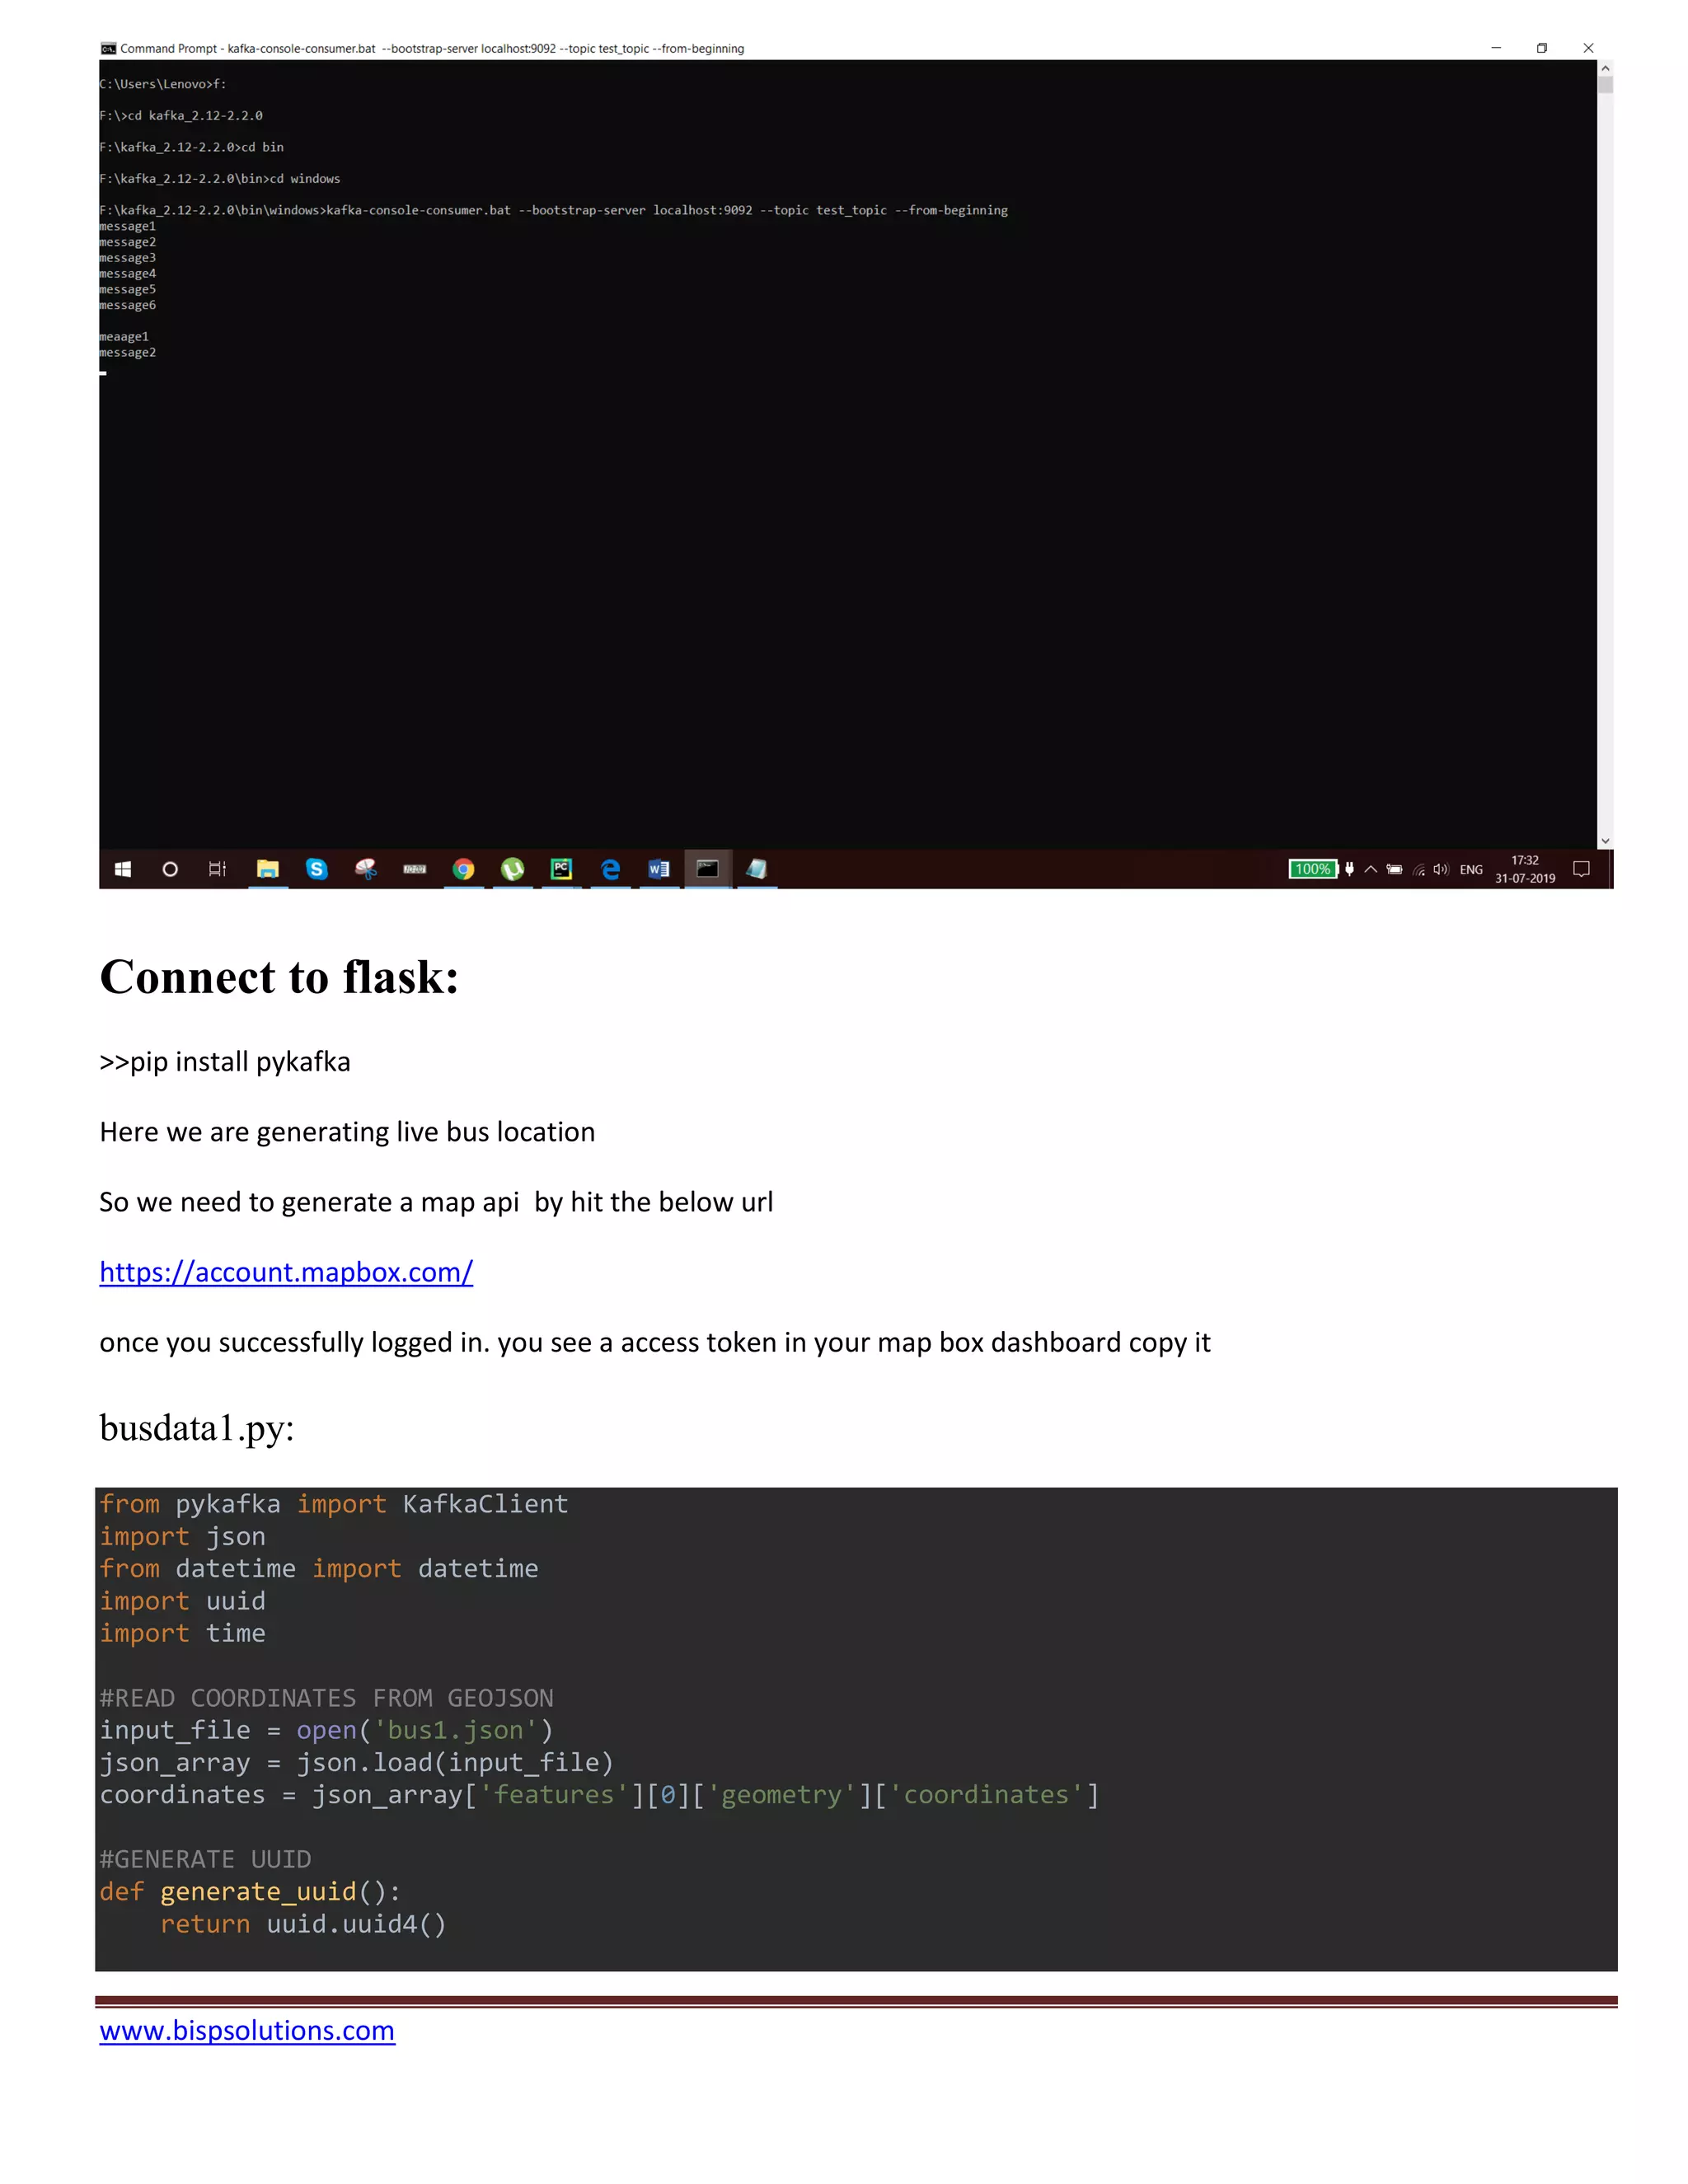Open the clock showing 17:32 31-07-2019
Viewport: 1688px width, 2184px height.
click(1525, 869)
